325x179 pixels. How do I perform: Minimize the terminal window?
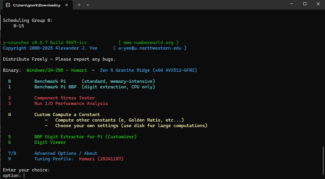click(291, 4)
